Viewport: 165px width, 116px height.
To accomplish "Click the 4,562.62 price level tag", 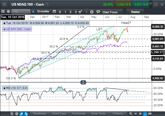I will coord(158,78).
